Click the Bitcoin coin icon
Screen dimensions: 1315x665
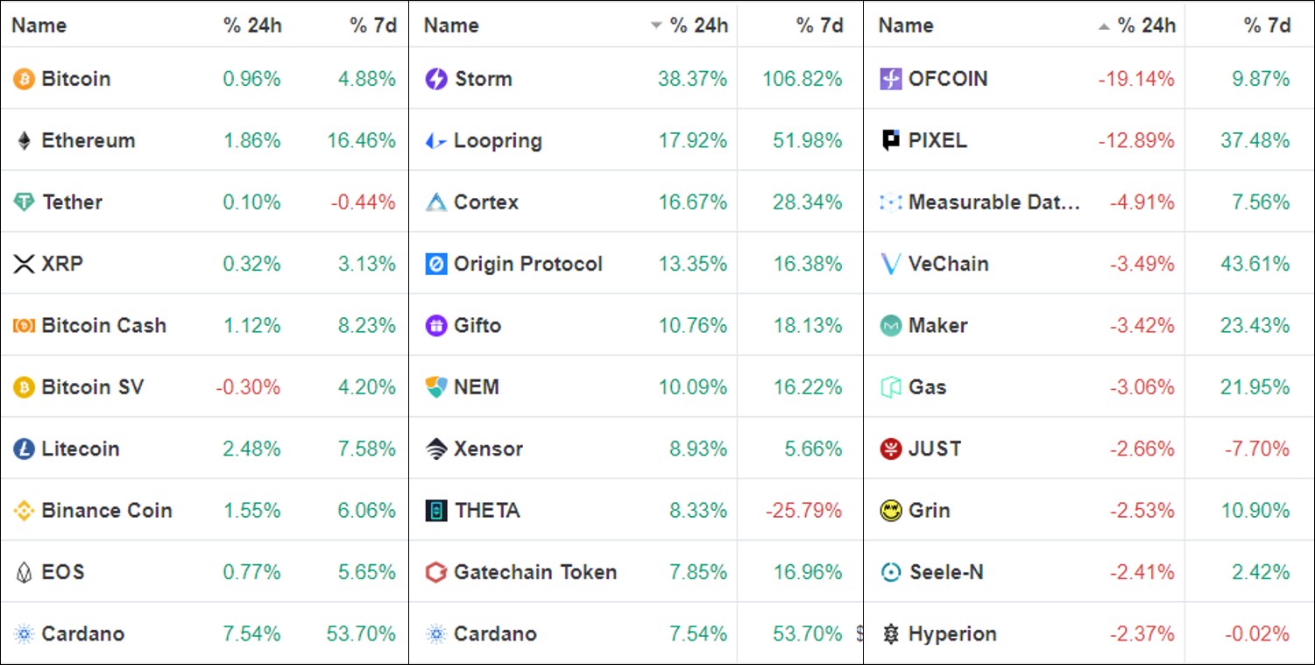click(x=24, y=79)
